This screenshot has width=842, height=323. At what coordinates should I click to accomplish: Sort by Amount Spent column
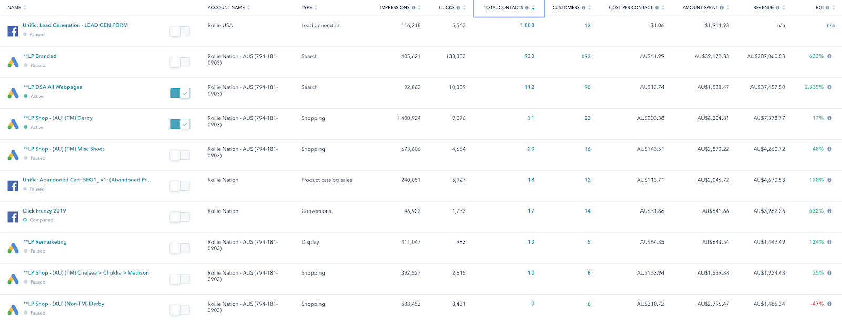[x=706, y=8]
